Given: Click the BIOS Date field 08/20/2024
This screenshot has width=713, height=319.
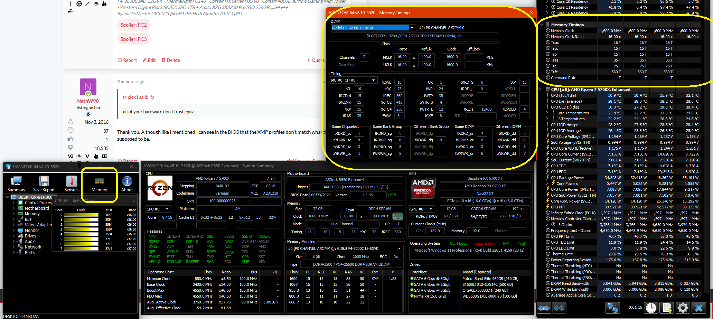Looking at the screenshot, I should point(321,195).
